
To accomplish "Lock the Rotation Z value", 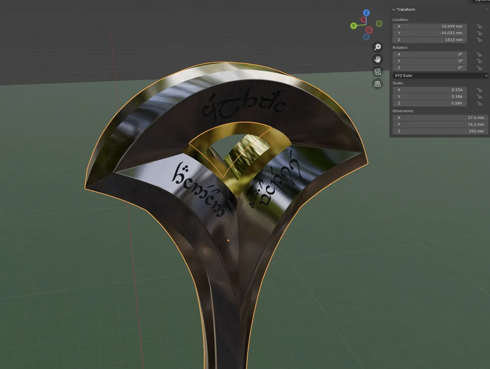I will tap(479, 68).
